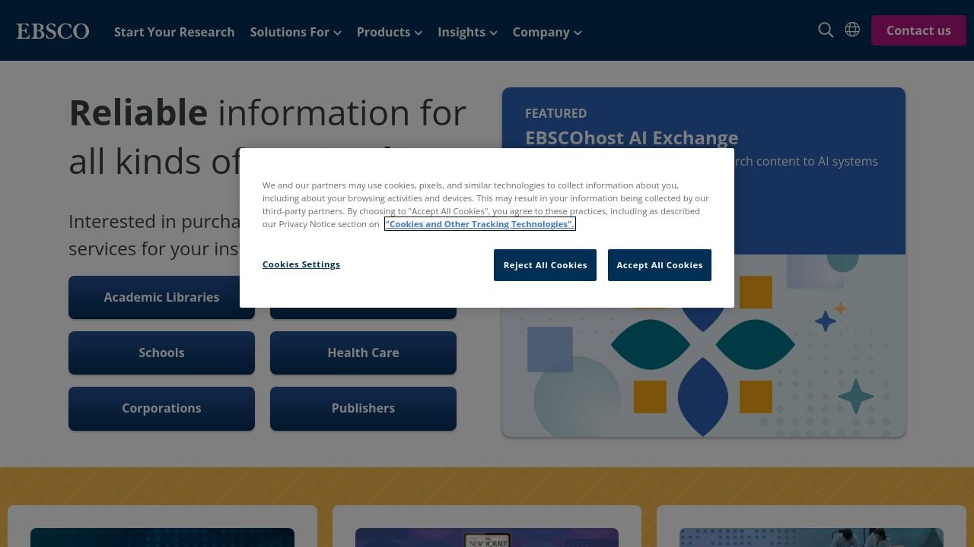Open Cookies Settings
This screenshot has width=974, height=547.
[x=301, y=264]
